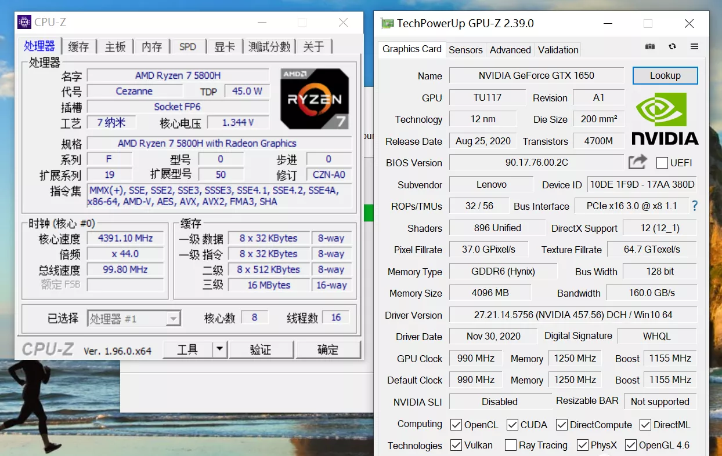The image size is (722, 456).
Task: Refresh GPU-Z data with the refresh icon
Action: [672, 47]
